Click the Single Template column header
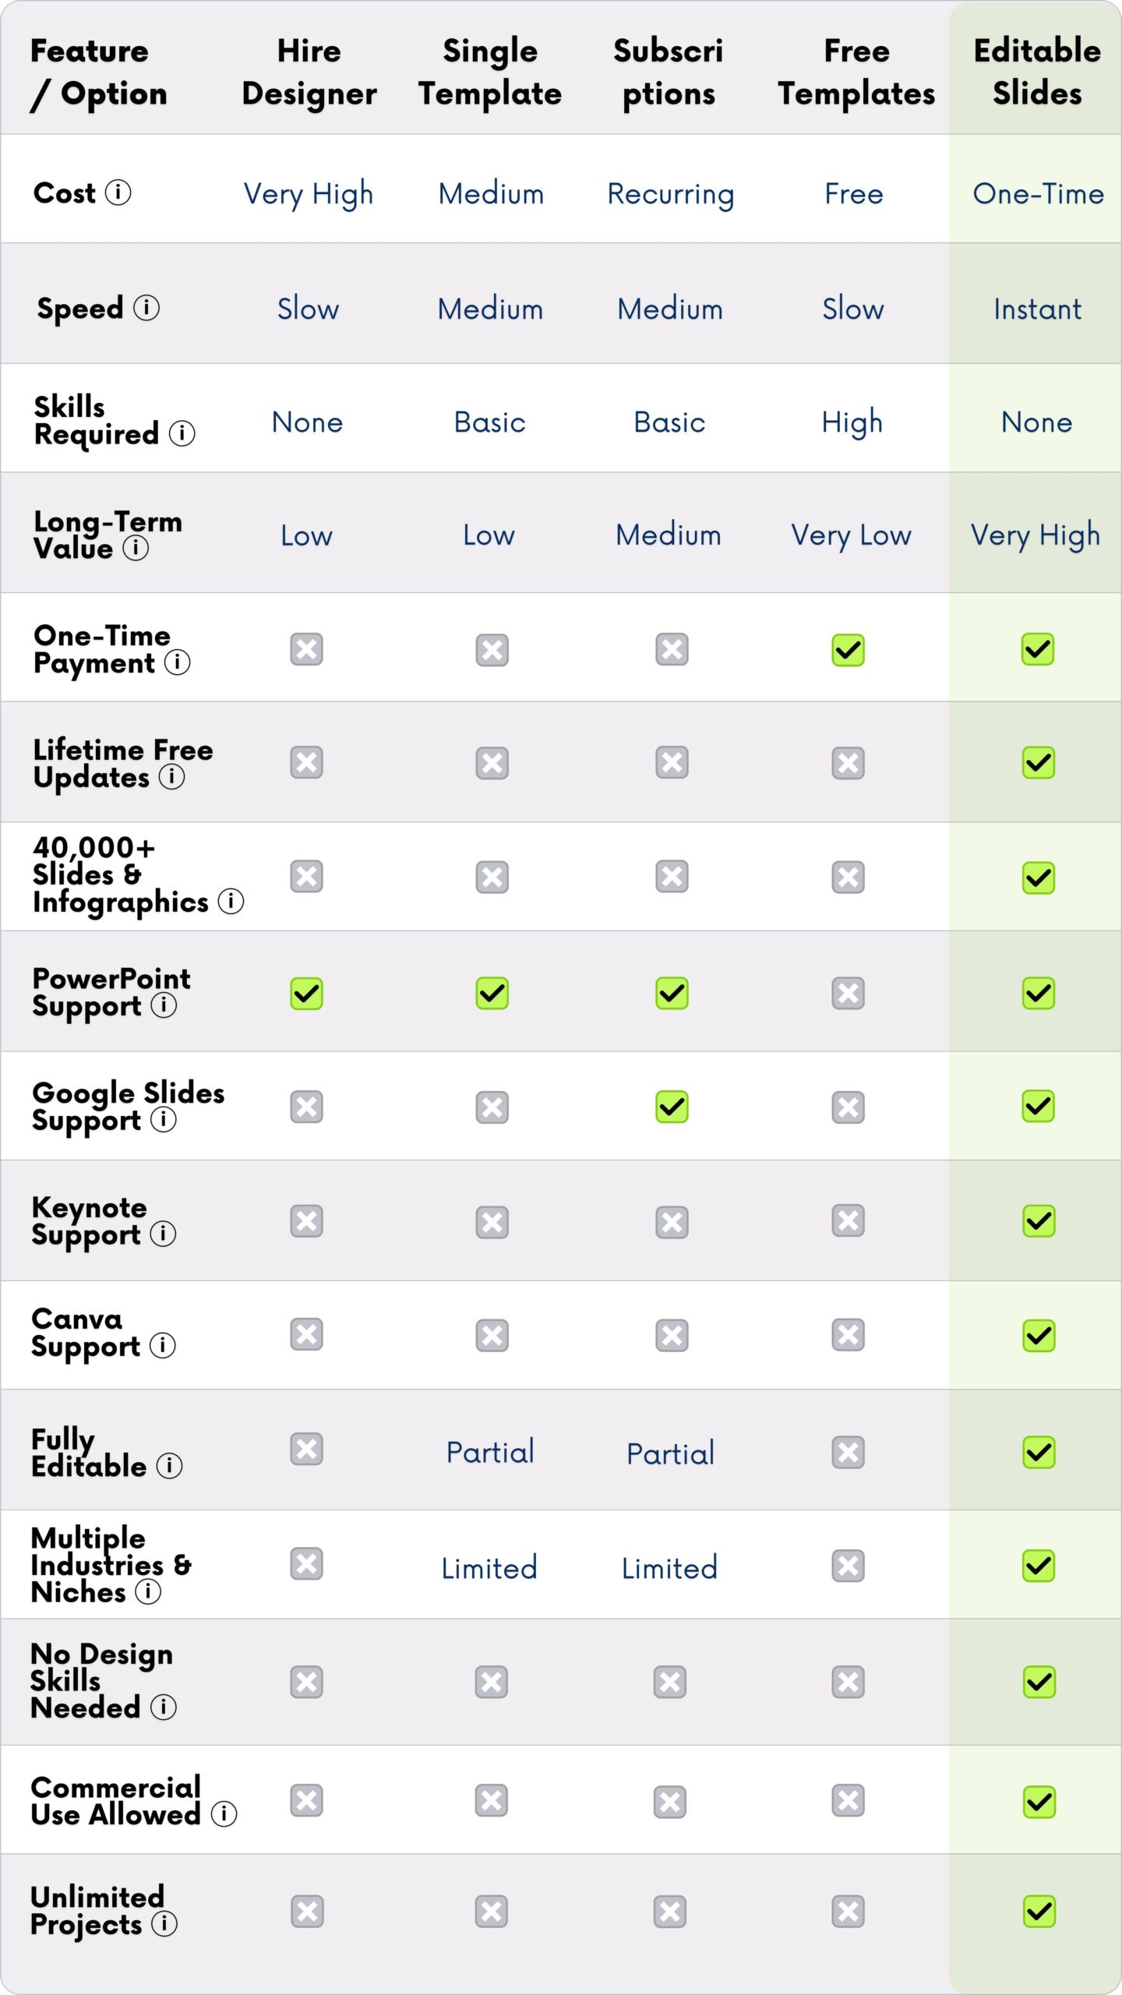The width and height of the screenshot is (1122, 1995). [x=490, y=72]
